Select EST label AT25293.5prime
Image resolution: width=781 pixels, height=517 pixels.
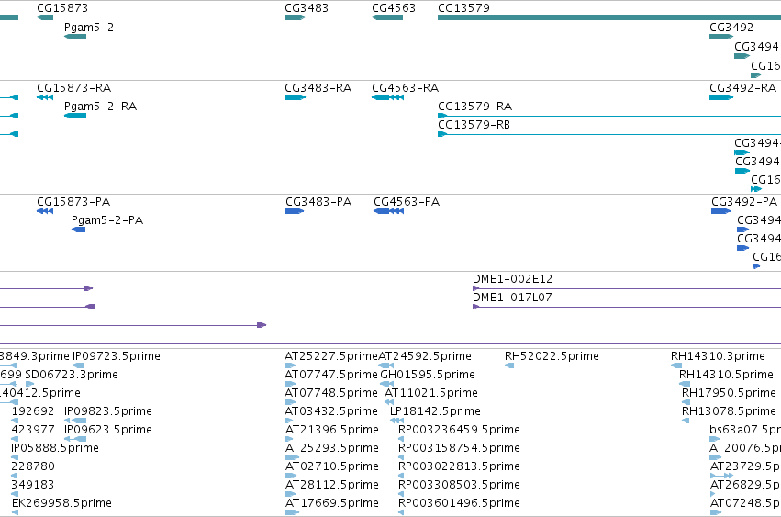pos(332,448)
